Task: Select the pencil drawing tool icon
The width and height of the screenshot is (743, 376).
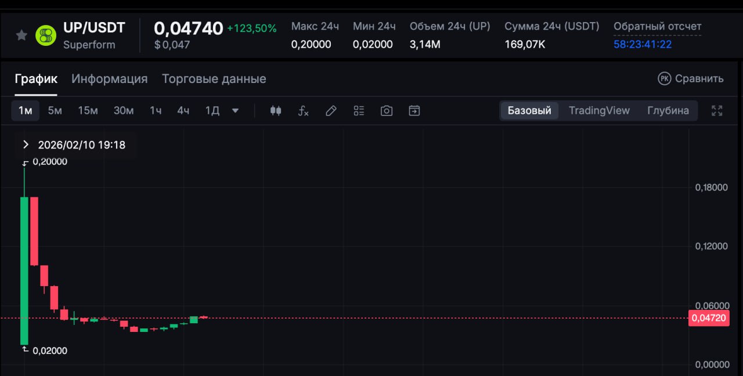Action: pos(331,111)
